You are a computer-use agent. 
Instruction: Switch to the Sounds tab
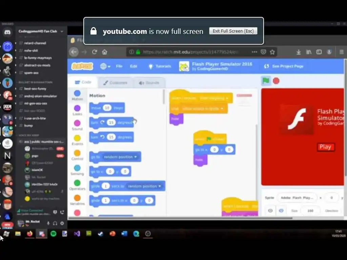149,83
